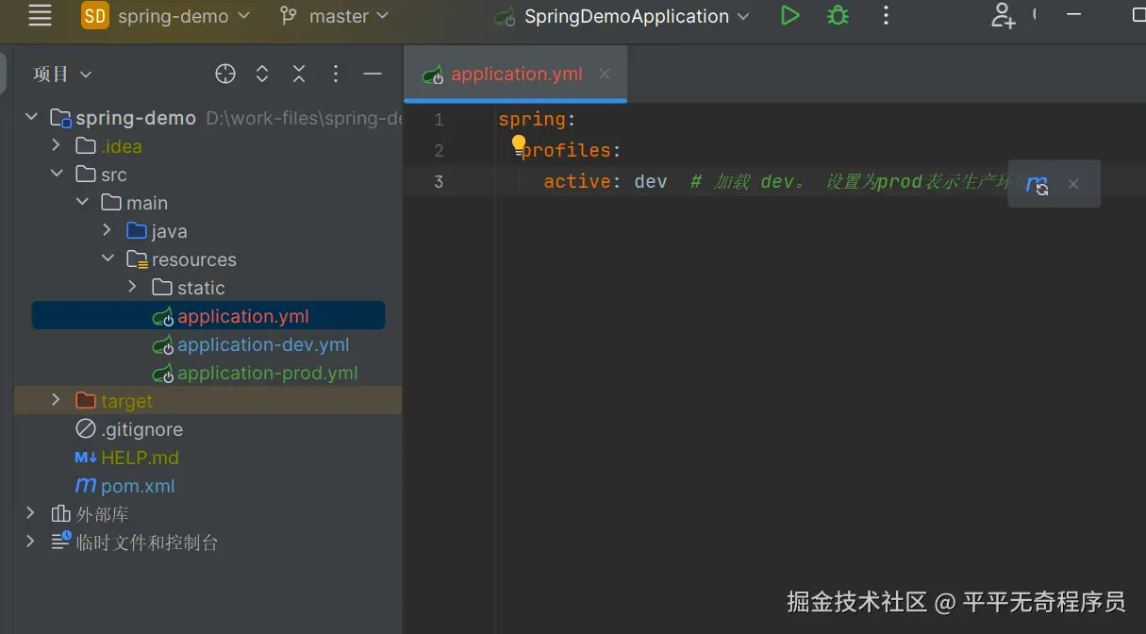Open project panel options vertical dots

[336, 74]
